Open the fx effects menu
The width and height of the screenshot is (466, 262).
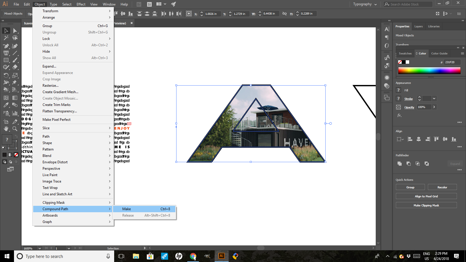pos(400,116)
